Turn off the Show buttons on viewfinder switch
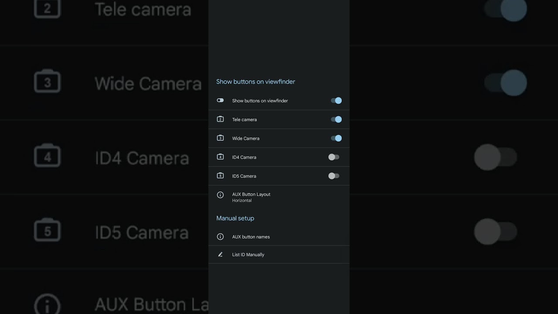 click(x=336, y=101)
